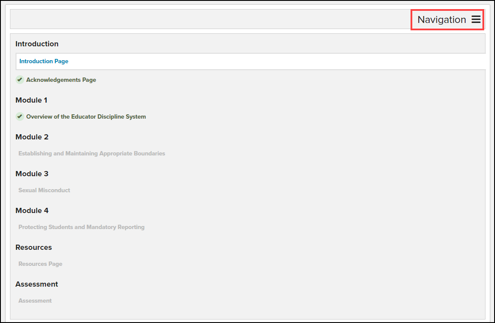Open the Introduction Page link
Image resolution: width=495 pixels, height=323 pixels.
pos(44,61)
